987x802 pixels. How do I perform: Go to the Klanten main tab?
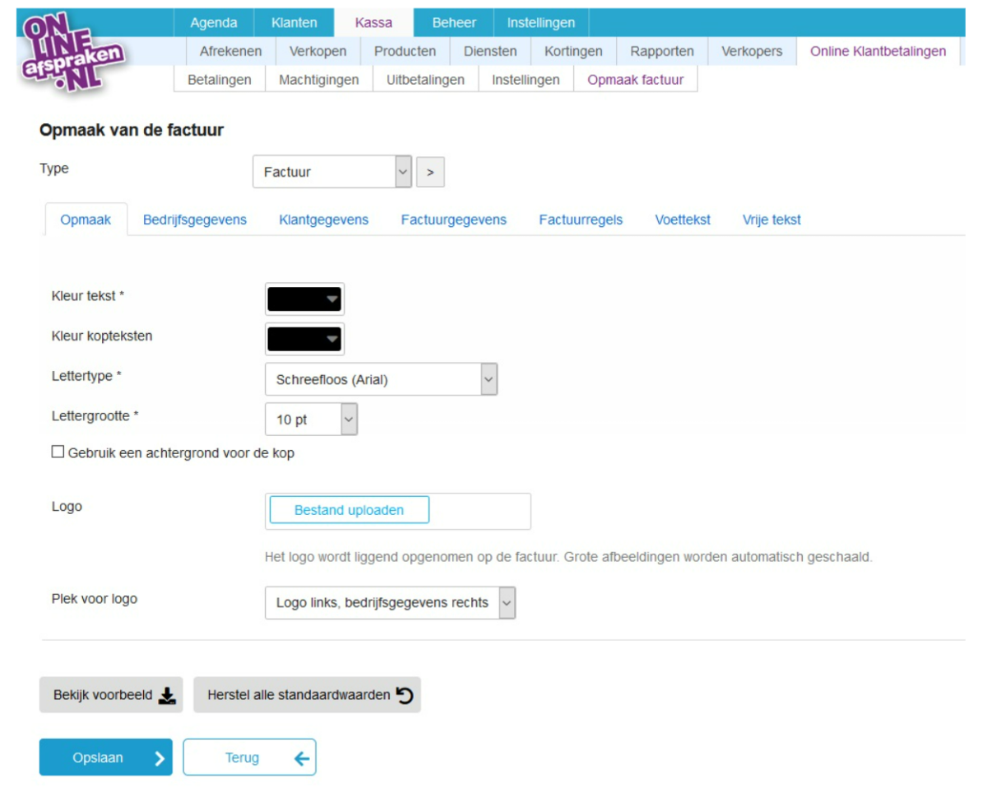click(294, 22)
